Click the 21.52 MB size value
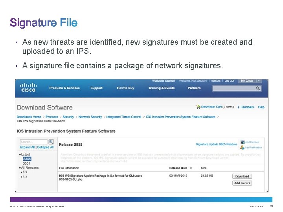The image size is (283, 212). (x=207, y=176)
